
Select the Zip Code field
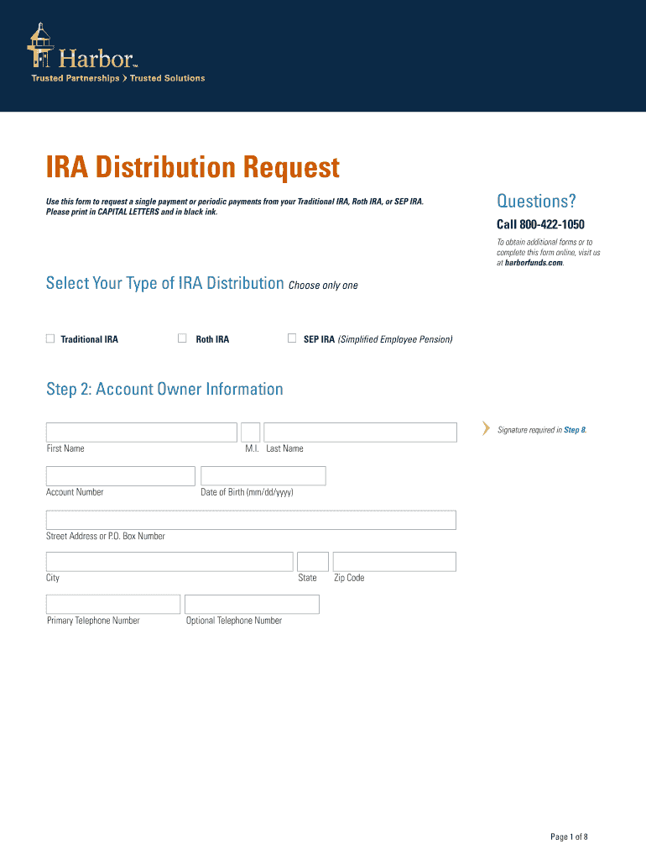[x=394, y=562]
